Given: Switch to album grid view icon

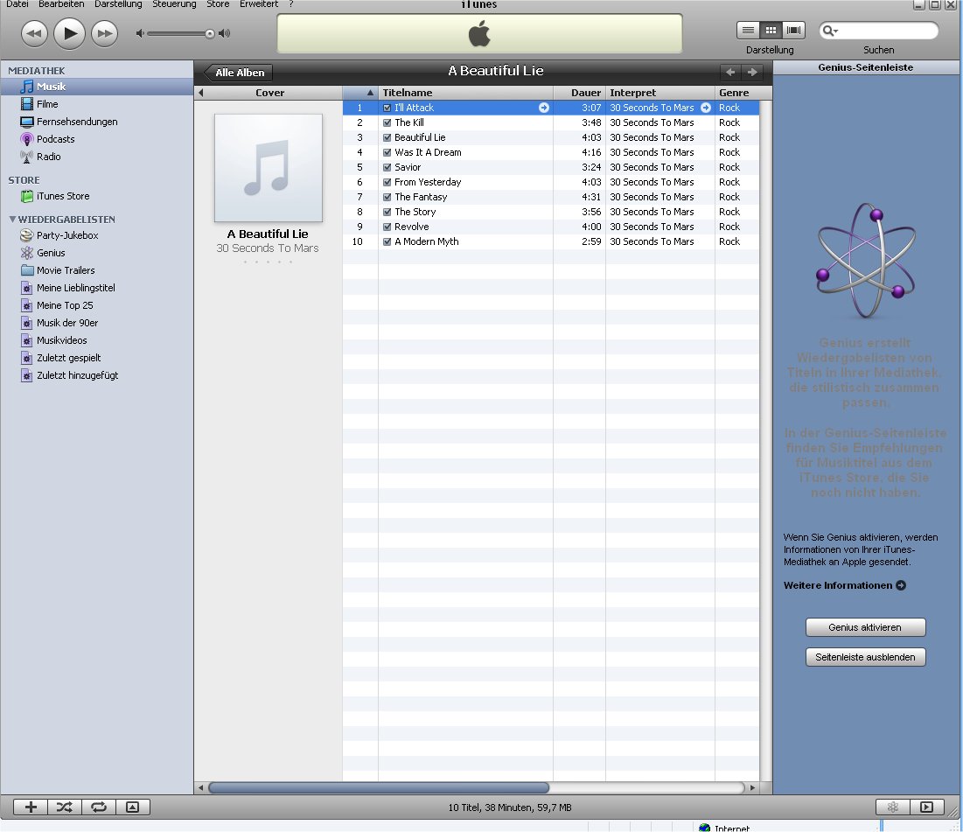Looking at the screenshot, I should tap(771, 30).
